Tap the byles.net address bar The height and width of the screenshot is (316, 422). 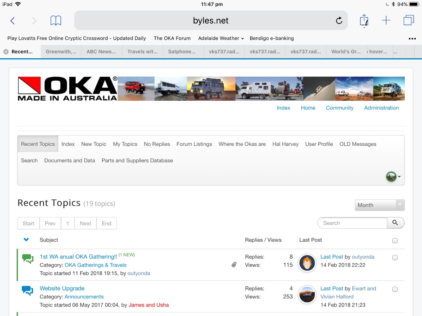(x=211, y=21)
